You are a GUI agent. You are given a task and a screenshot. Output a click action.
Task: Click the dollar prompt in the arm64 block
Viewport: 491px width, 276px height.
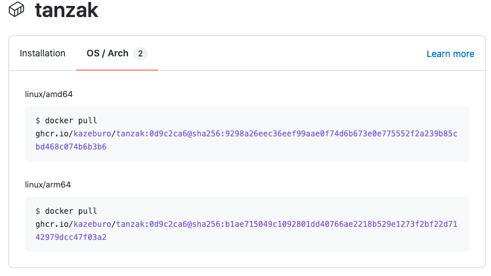click(x=38, y=211)
